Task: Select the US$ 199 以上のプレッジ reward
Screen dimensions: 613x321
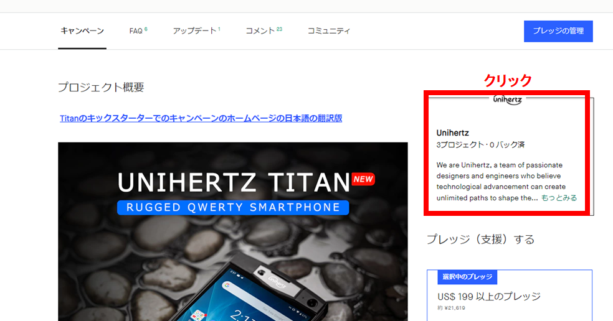Action: (x=489, y=296)
